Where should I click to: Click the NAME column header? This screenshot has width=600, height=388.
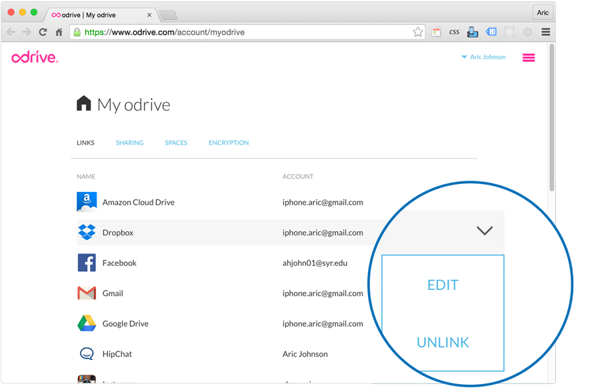pyautogui.click(x=86, y=177)
